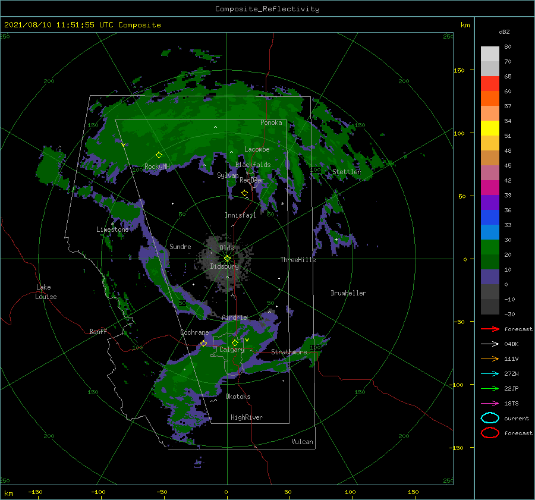Click the Cochrane label
The image size is (535, 500).
coord(194,332)
